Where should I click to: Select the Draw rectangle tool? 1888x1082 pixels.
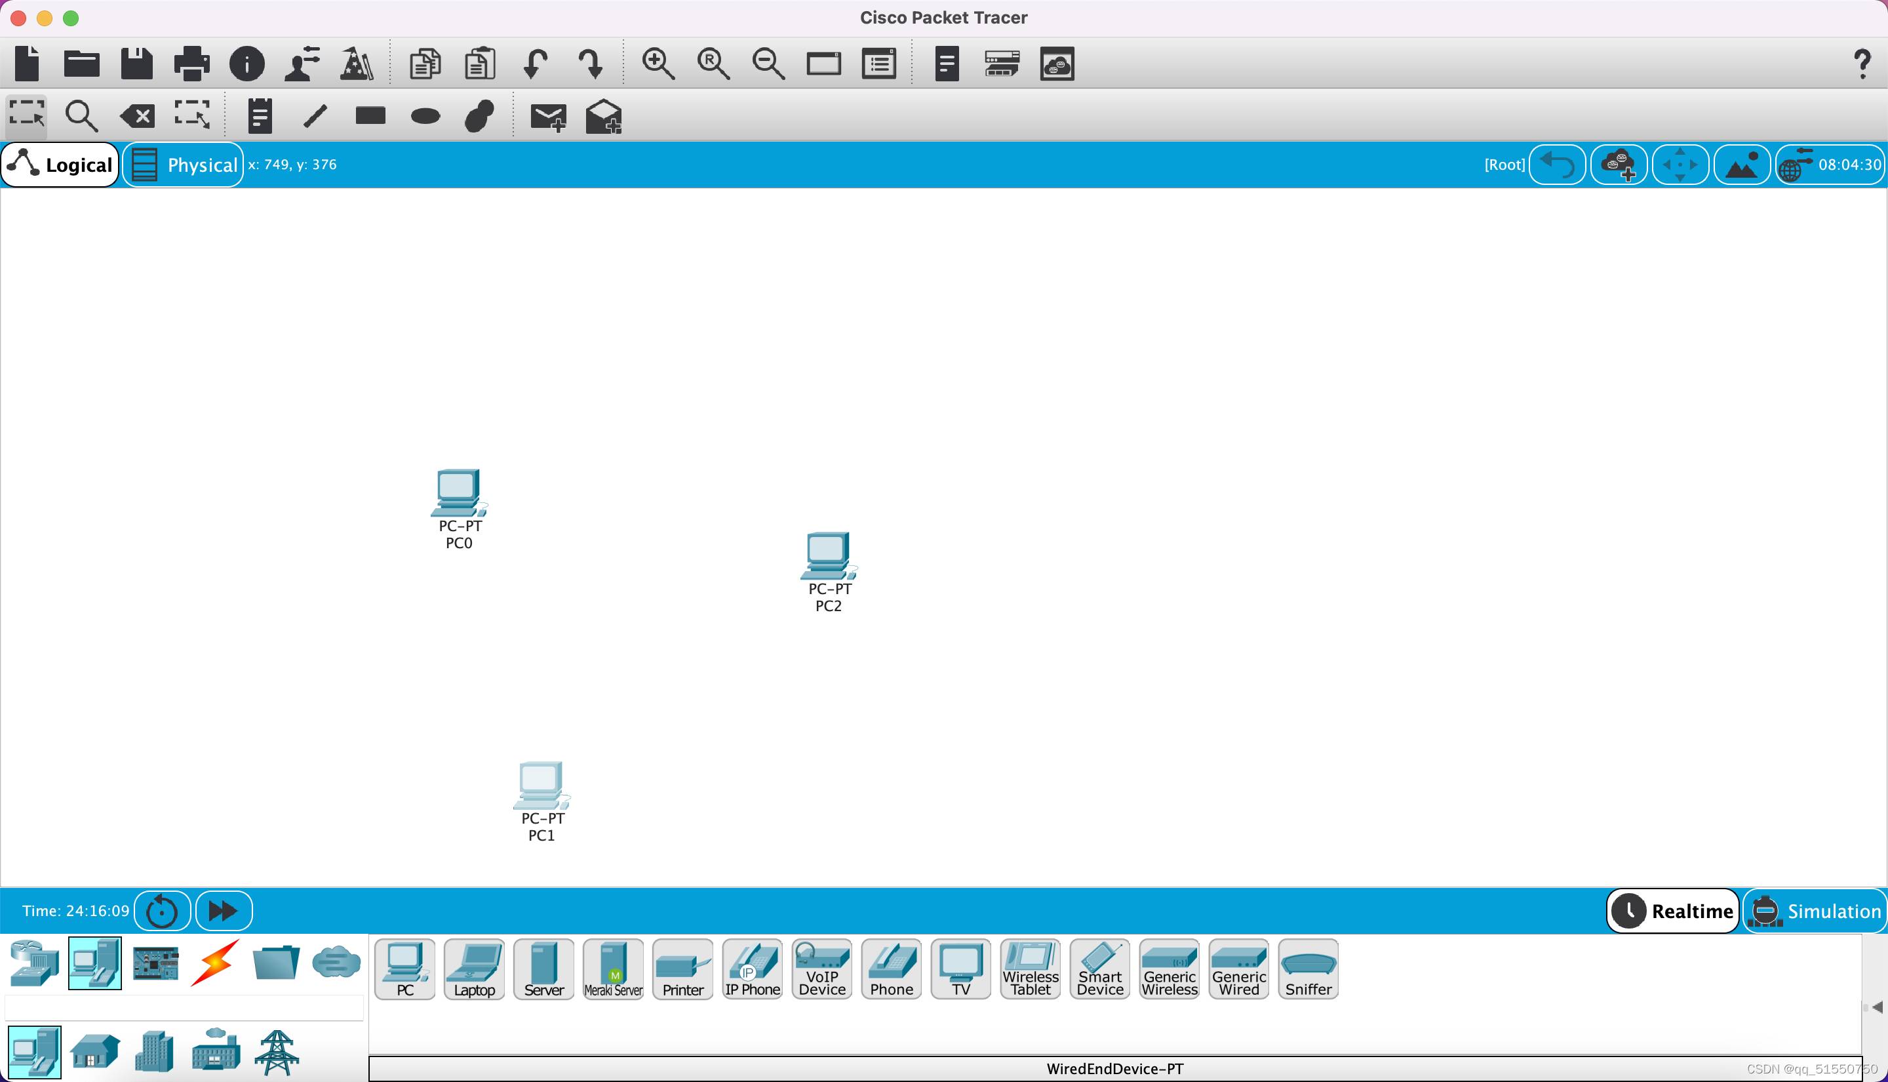click(x=370, y=115)
